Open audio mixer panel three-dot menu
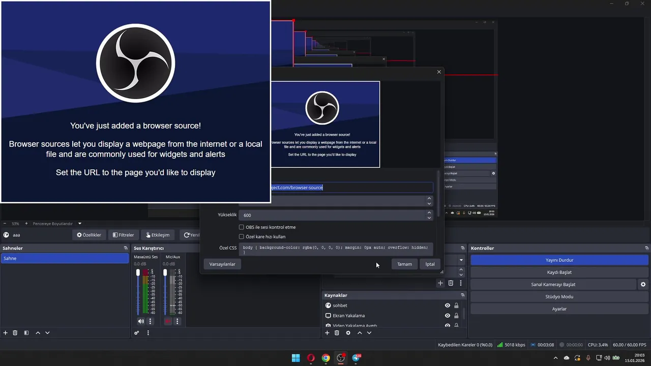 pyautogui.click(x=148, y=333)
